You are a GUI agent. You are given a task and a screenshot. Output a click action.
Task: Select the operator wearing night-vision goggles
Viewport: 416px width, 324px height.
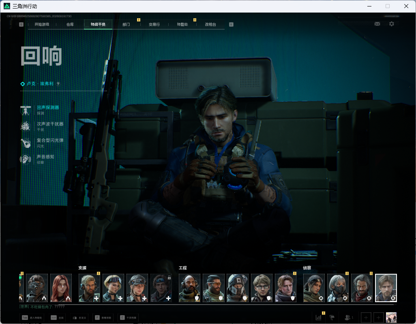[x=37, y=288]
